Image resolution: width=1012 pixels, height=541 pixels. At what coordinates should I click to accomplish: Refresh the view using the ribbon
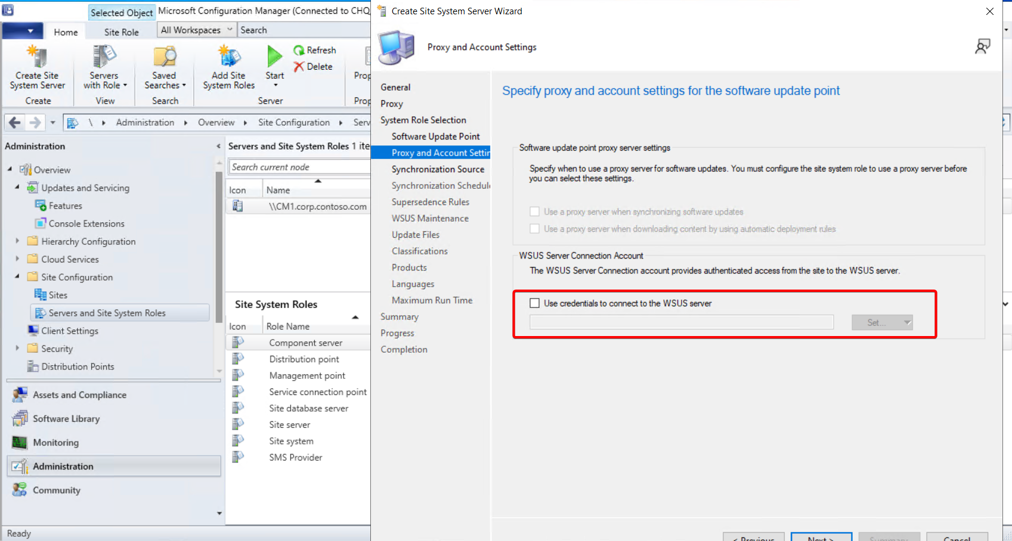coord(314,50)
